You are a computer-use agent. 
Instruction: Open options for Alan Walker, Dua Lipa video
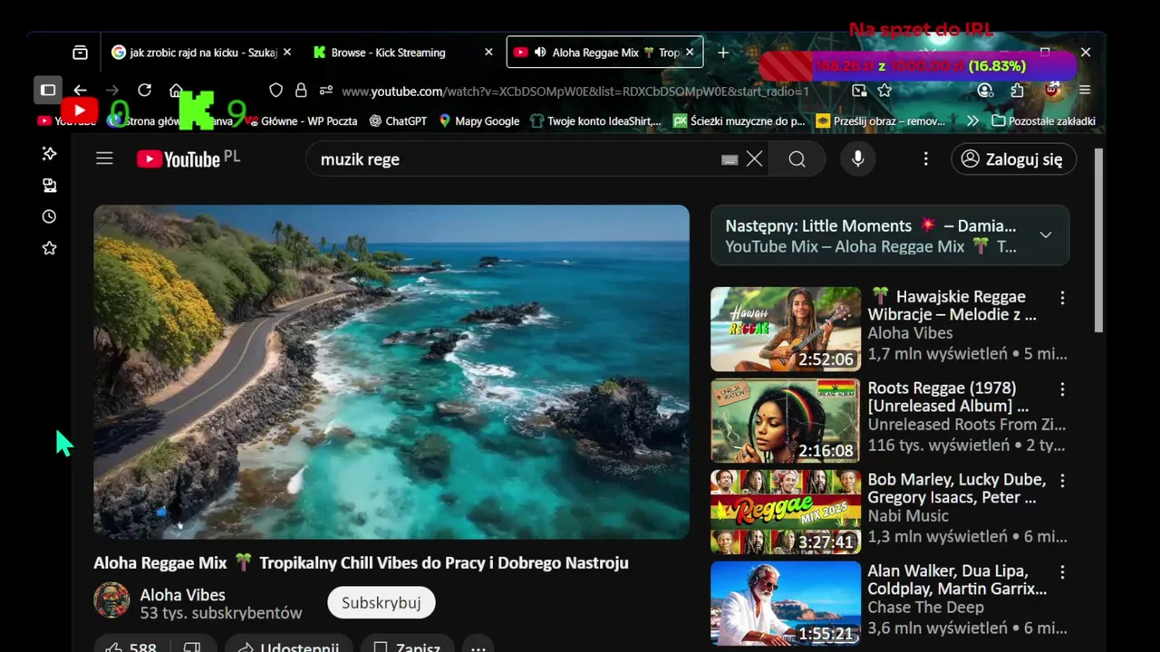[1062, 572]
